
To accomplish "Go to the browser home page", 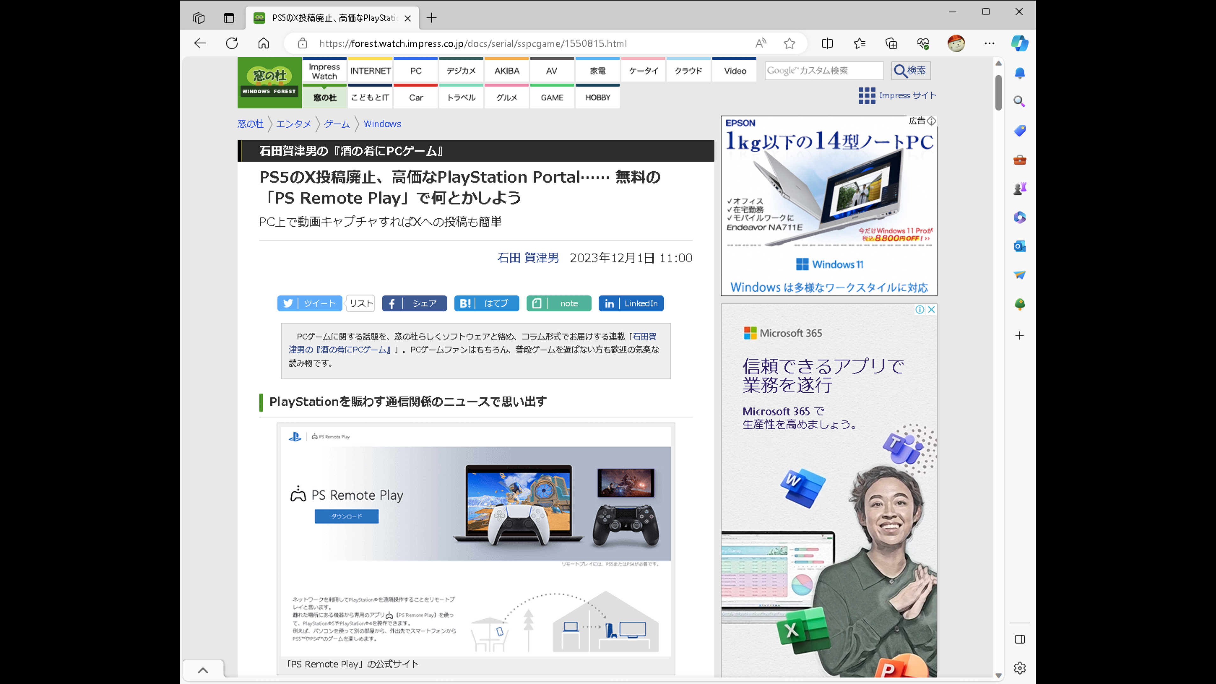I will pyautogui.click(x=263, y=43).
